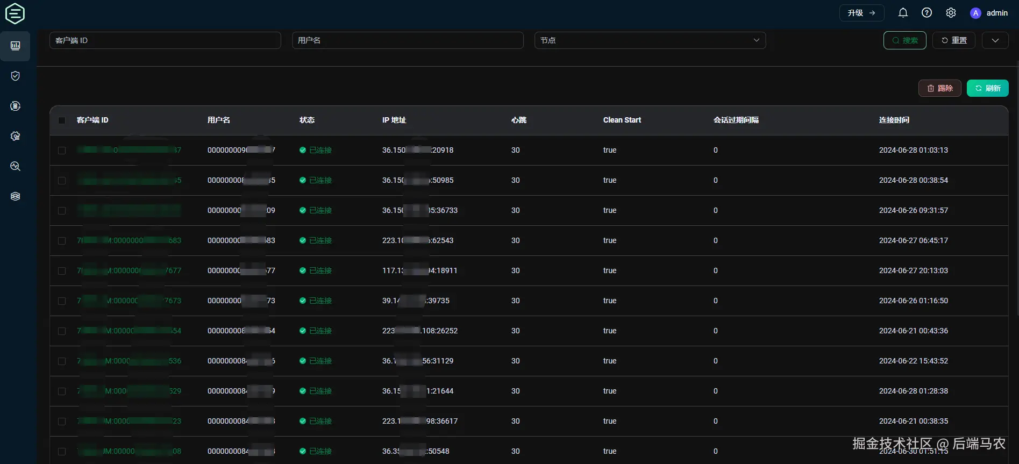This screenshot has width=1019, height=464.
Task: Focus the 客户端 ID input field
Action: (165, 40)
